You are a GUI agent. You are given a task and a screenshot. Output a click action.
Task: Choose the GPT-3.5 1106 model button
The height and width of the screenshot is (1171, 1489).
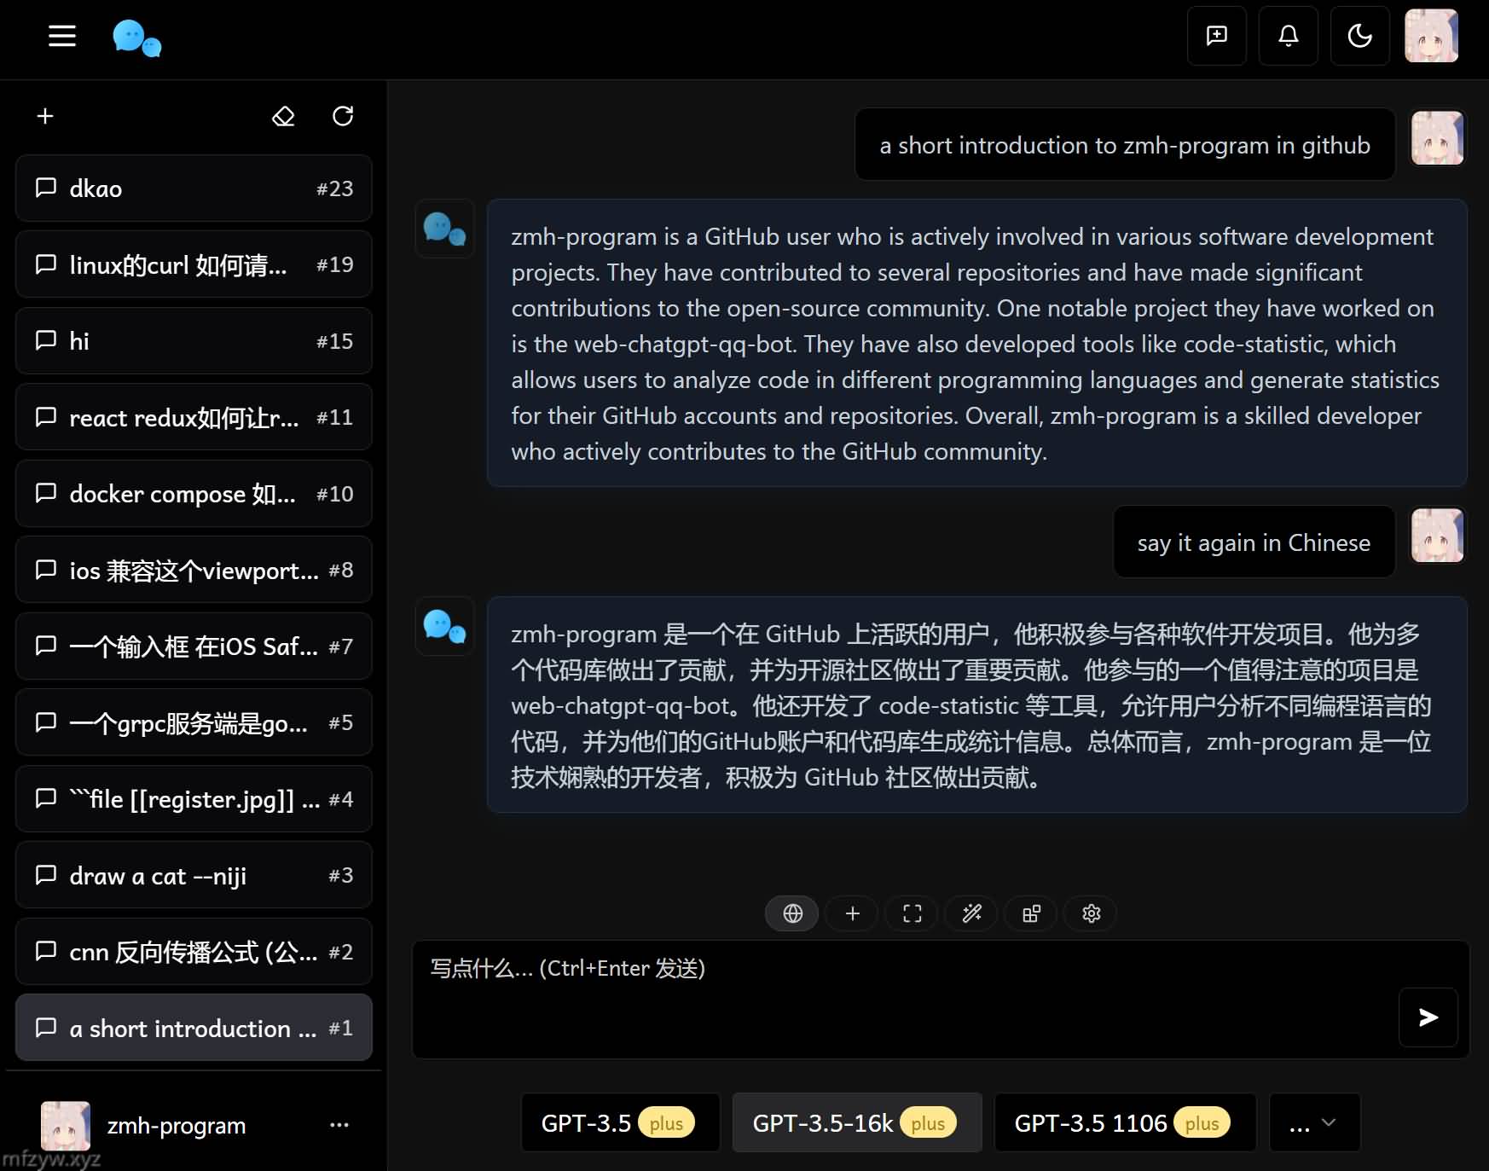pos(1124,1123)
